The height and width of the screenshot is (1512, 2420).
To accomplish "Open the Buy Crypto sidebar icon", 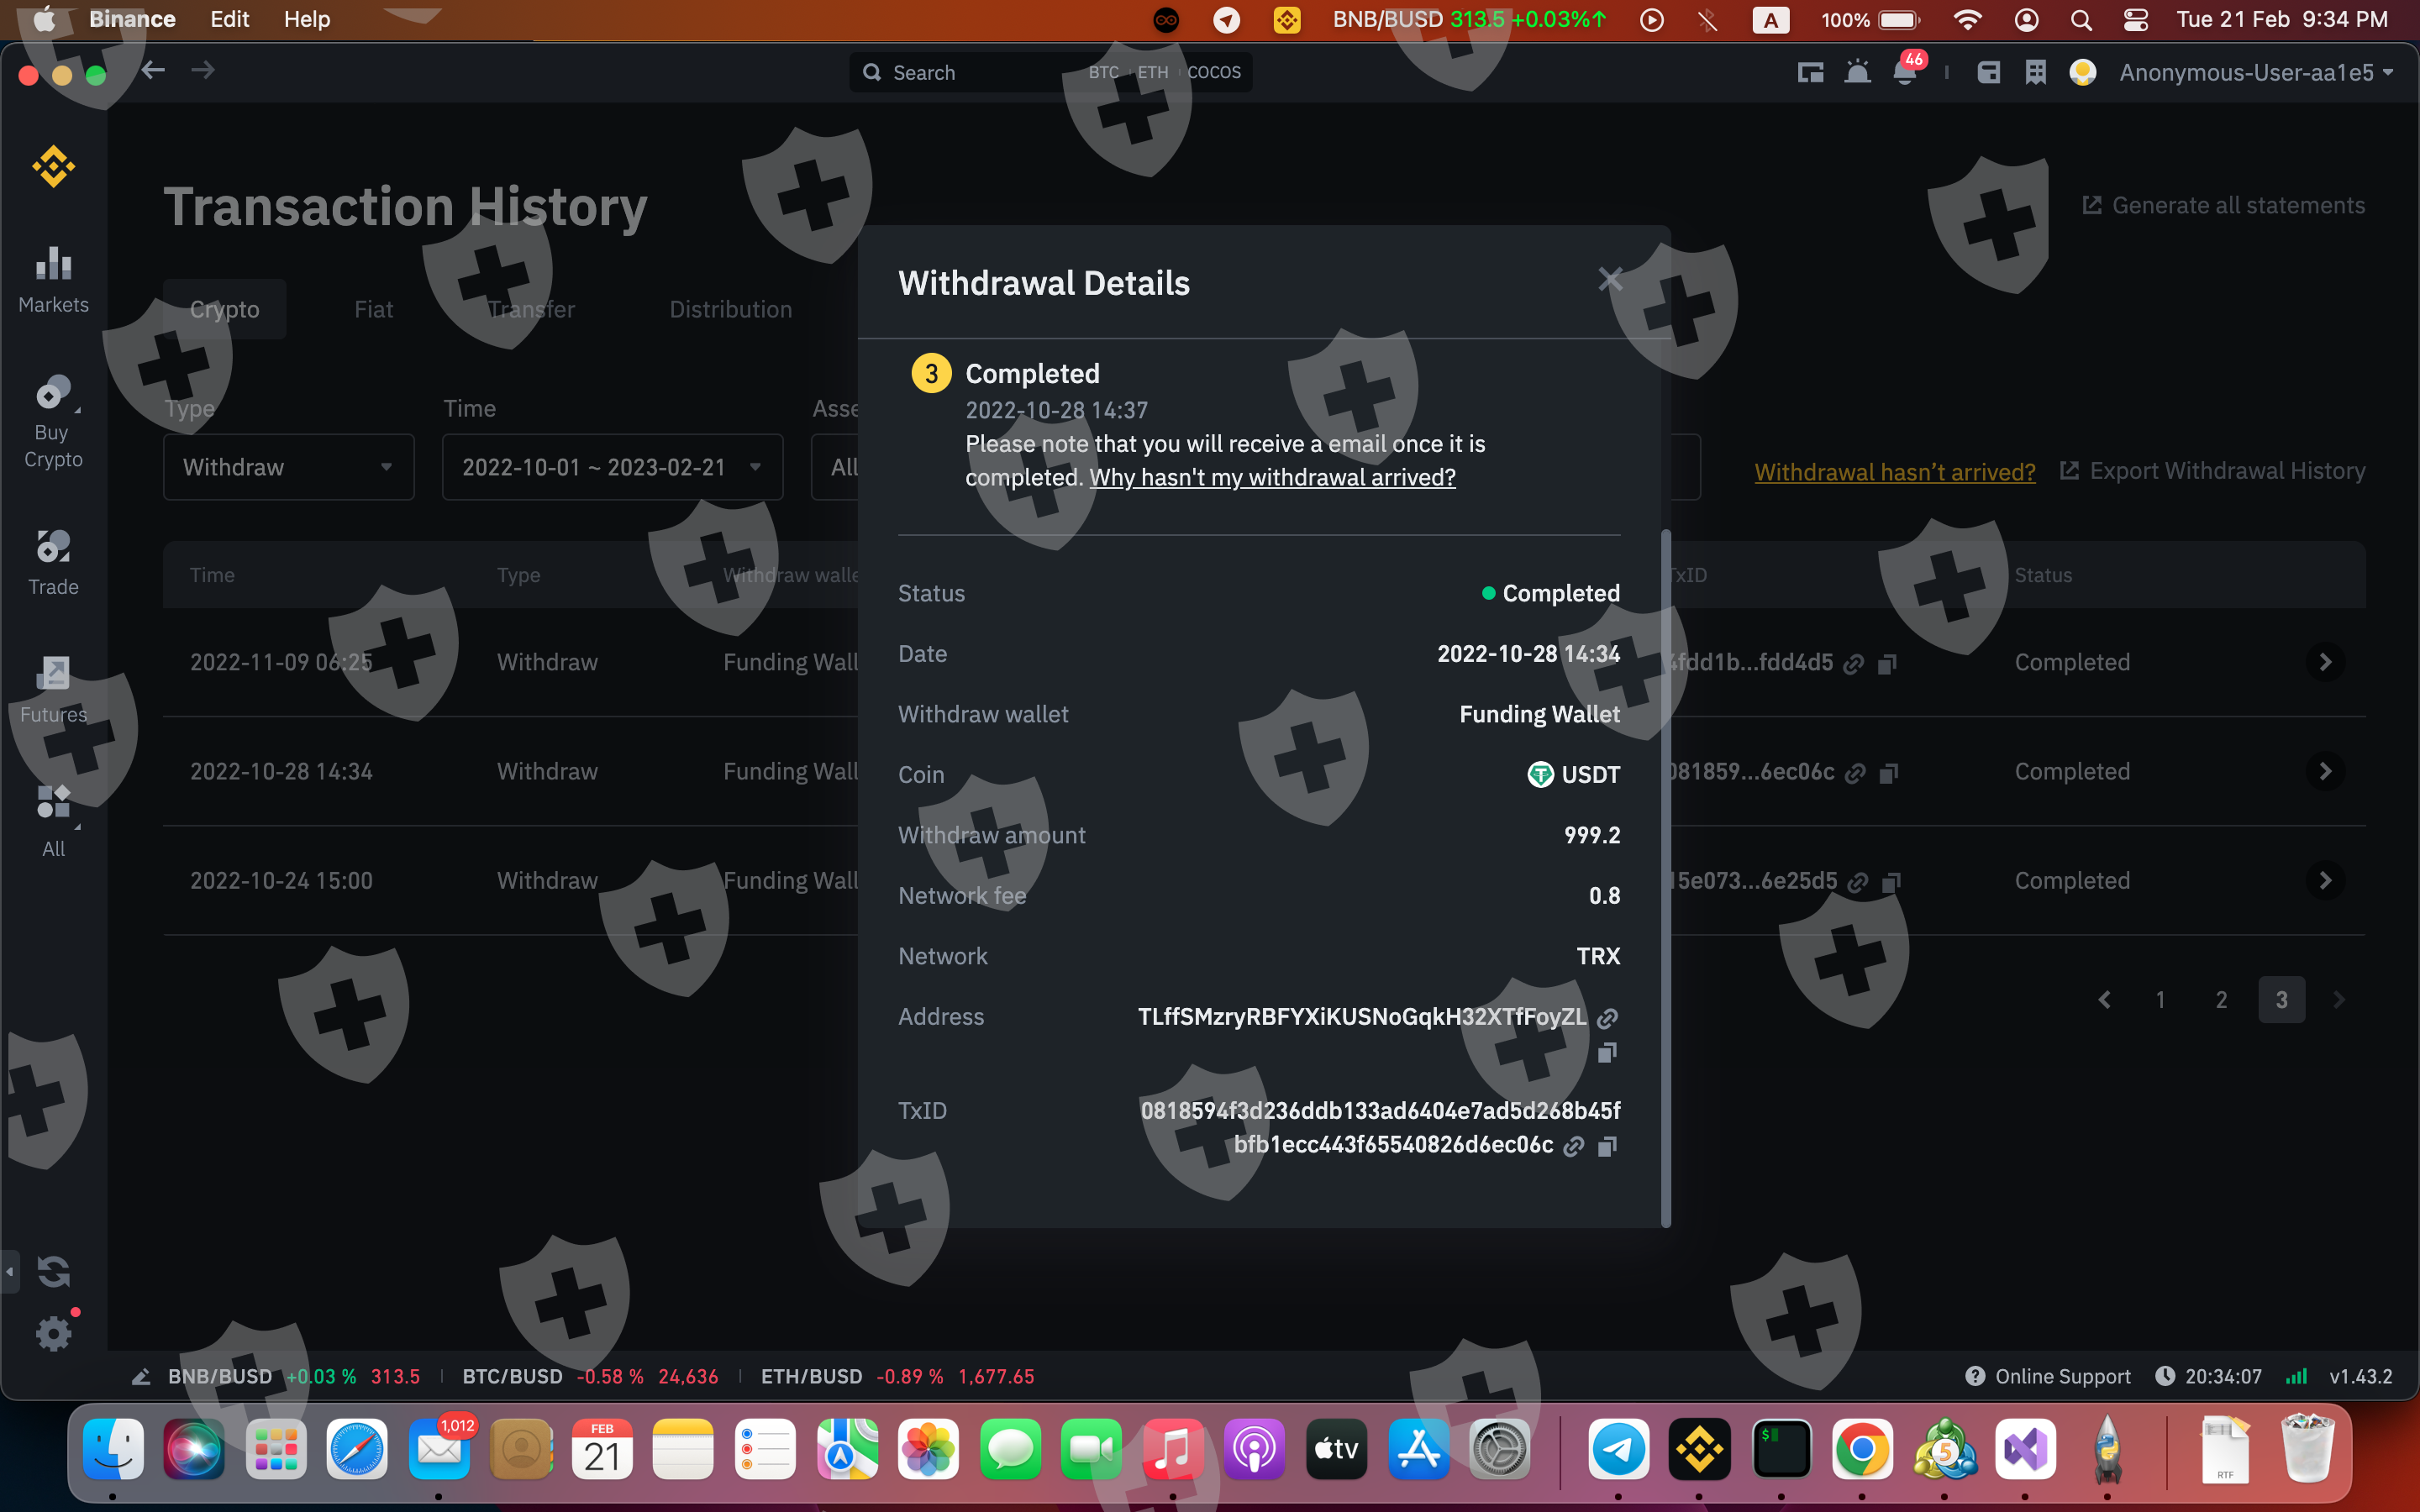I will 53,421.
